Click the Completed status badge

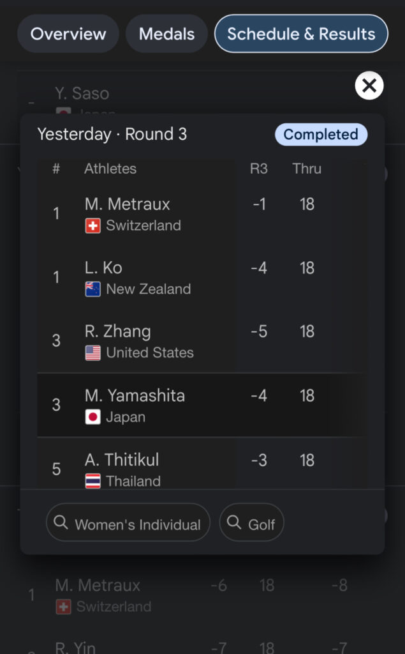321,135
